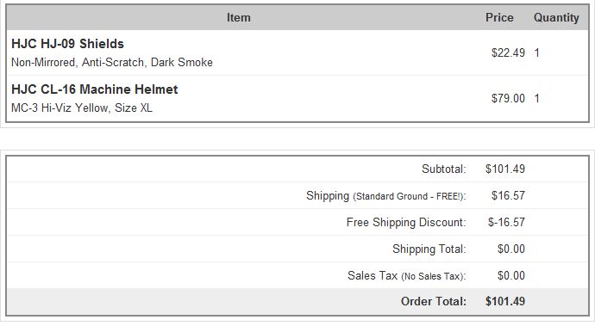The width and height of the screenshot is (595, 326).
Task: Click the $-16.57 discount amount
Action: (x=506, y=222)
